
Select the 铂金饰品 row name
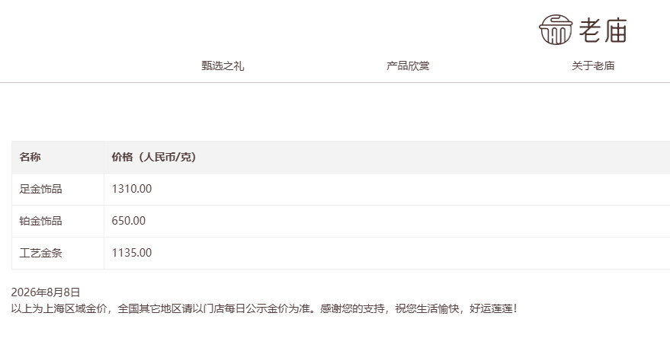pyautogui.click(x=40, y=221)
